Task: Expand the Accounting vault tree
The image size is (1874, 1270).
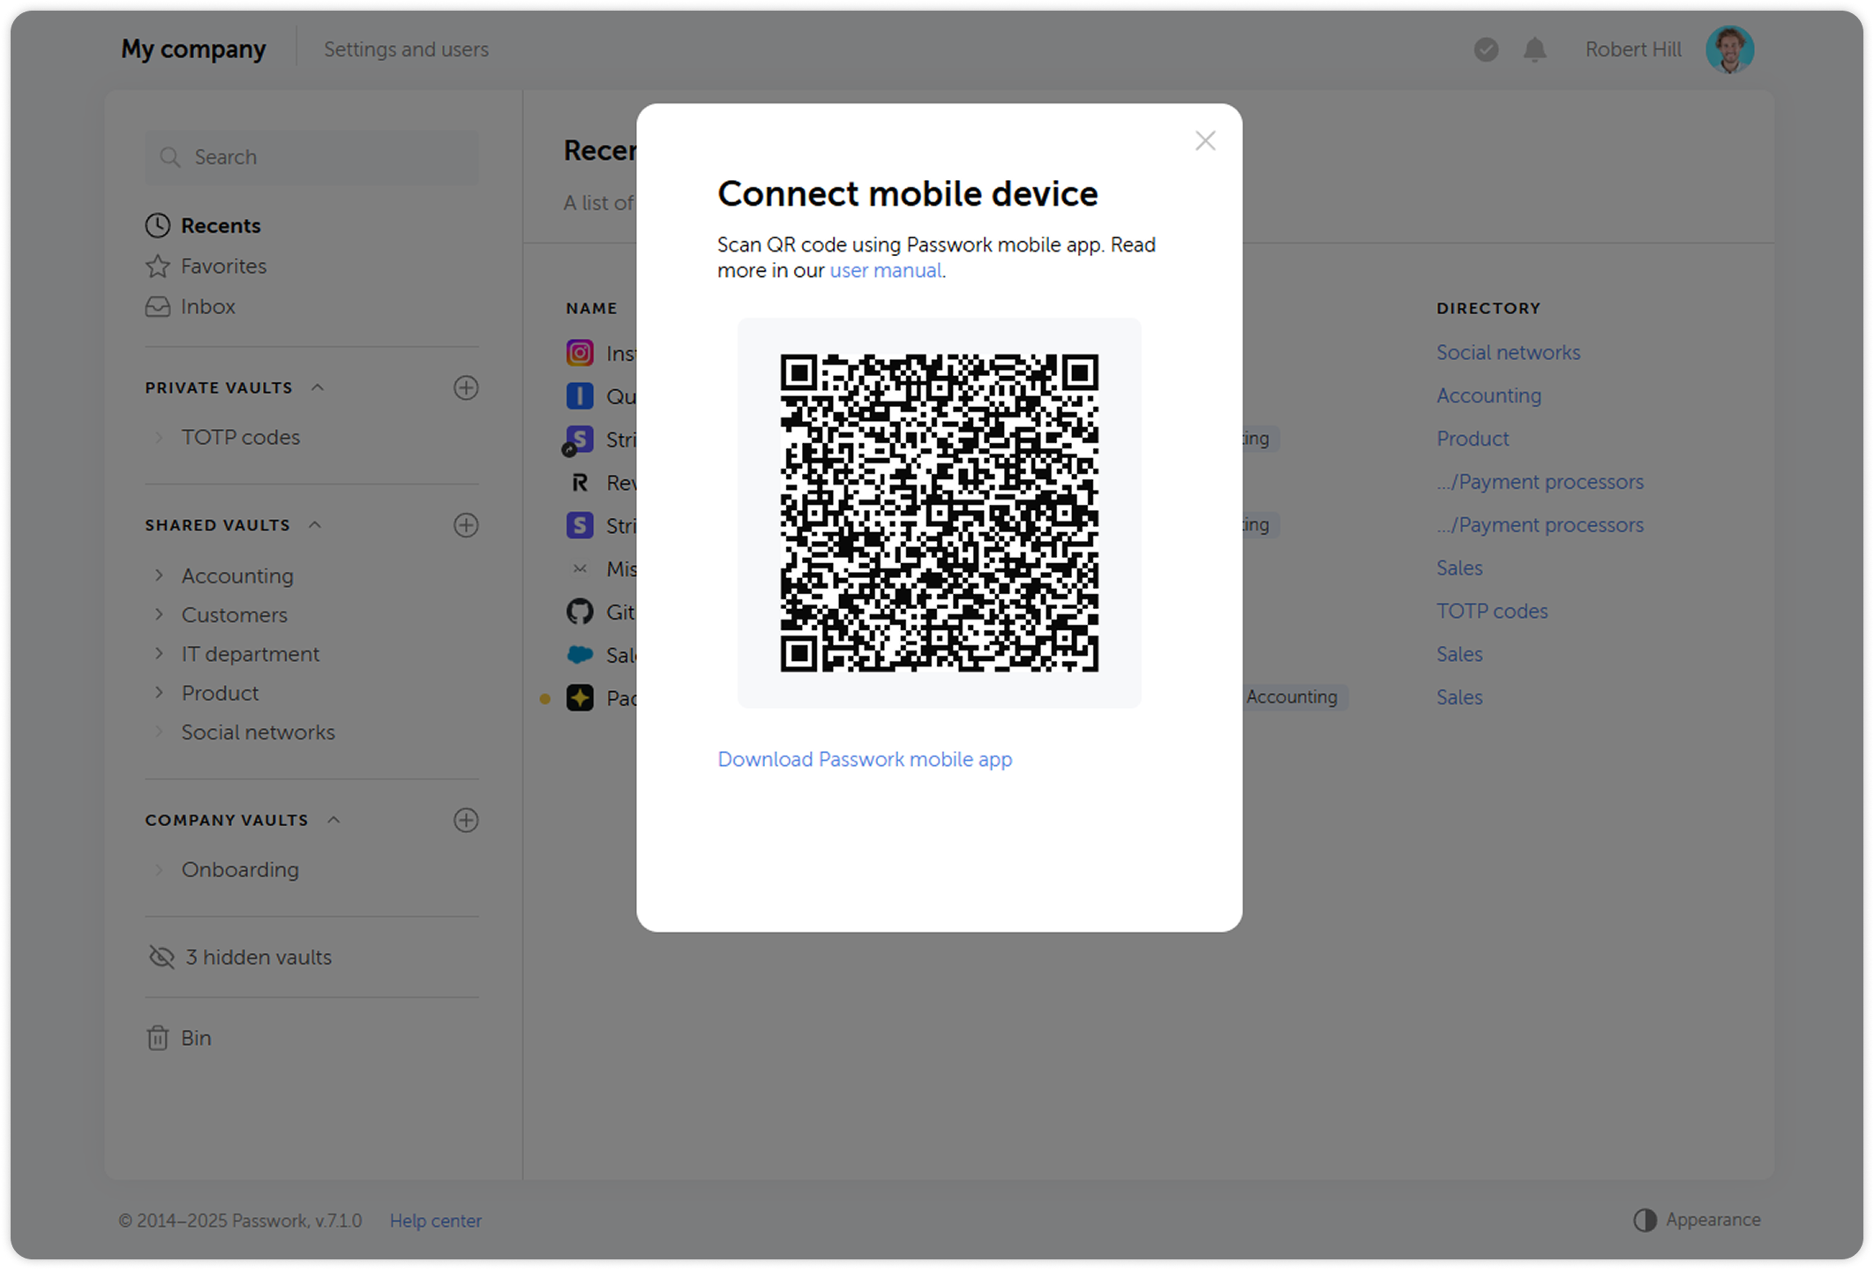Action: [159, 575]
